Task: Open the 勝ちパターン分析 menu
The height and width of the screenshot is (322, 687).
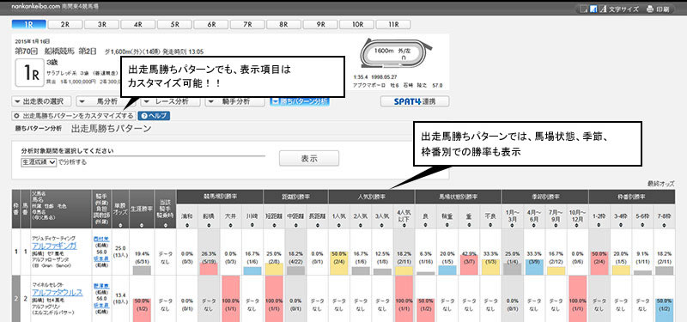Action: tap(300, 101)
